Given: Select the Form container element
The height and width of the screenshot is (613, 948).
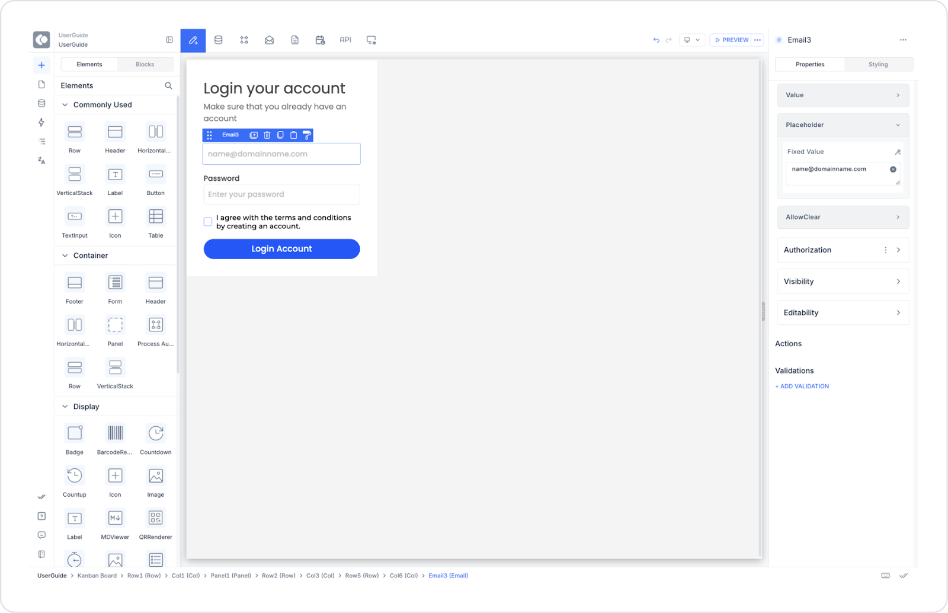Looking at the screenshot, I should tap(116, 289).
